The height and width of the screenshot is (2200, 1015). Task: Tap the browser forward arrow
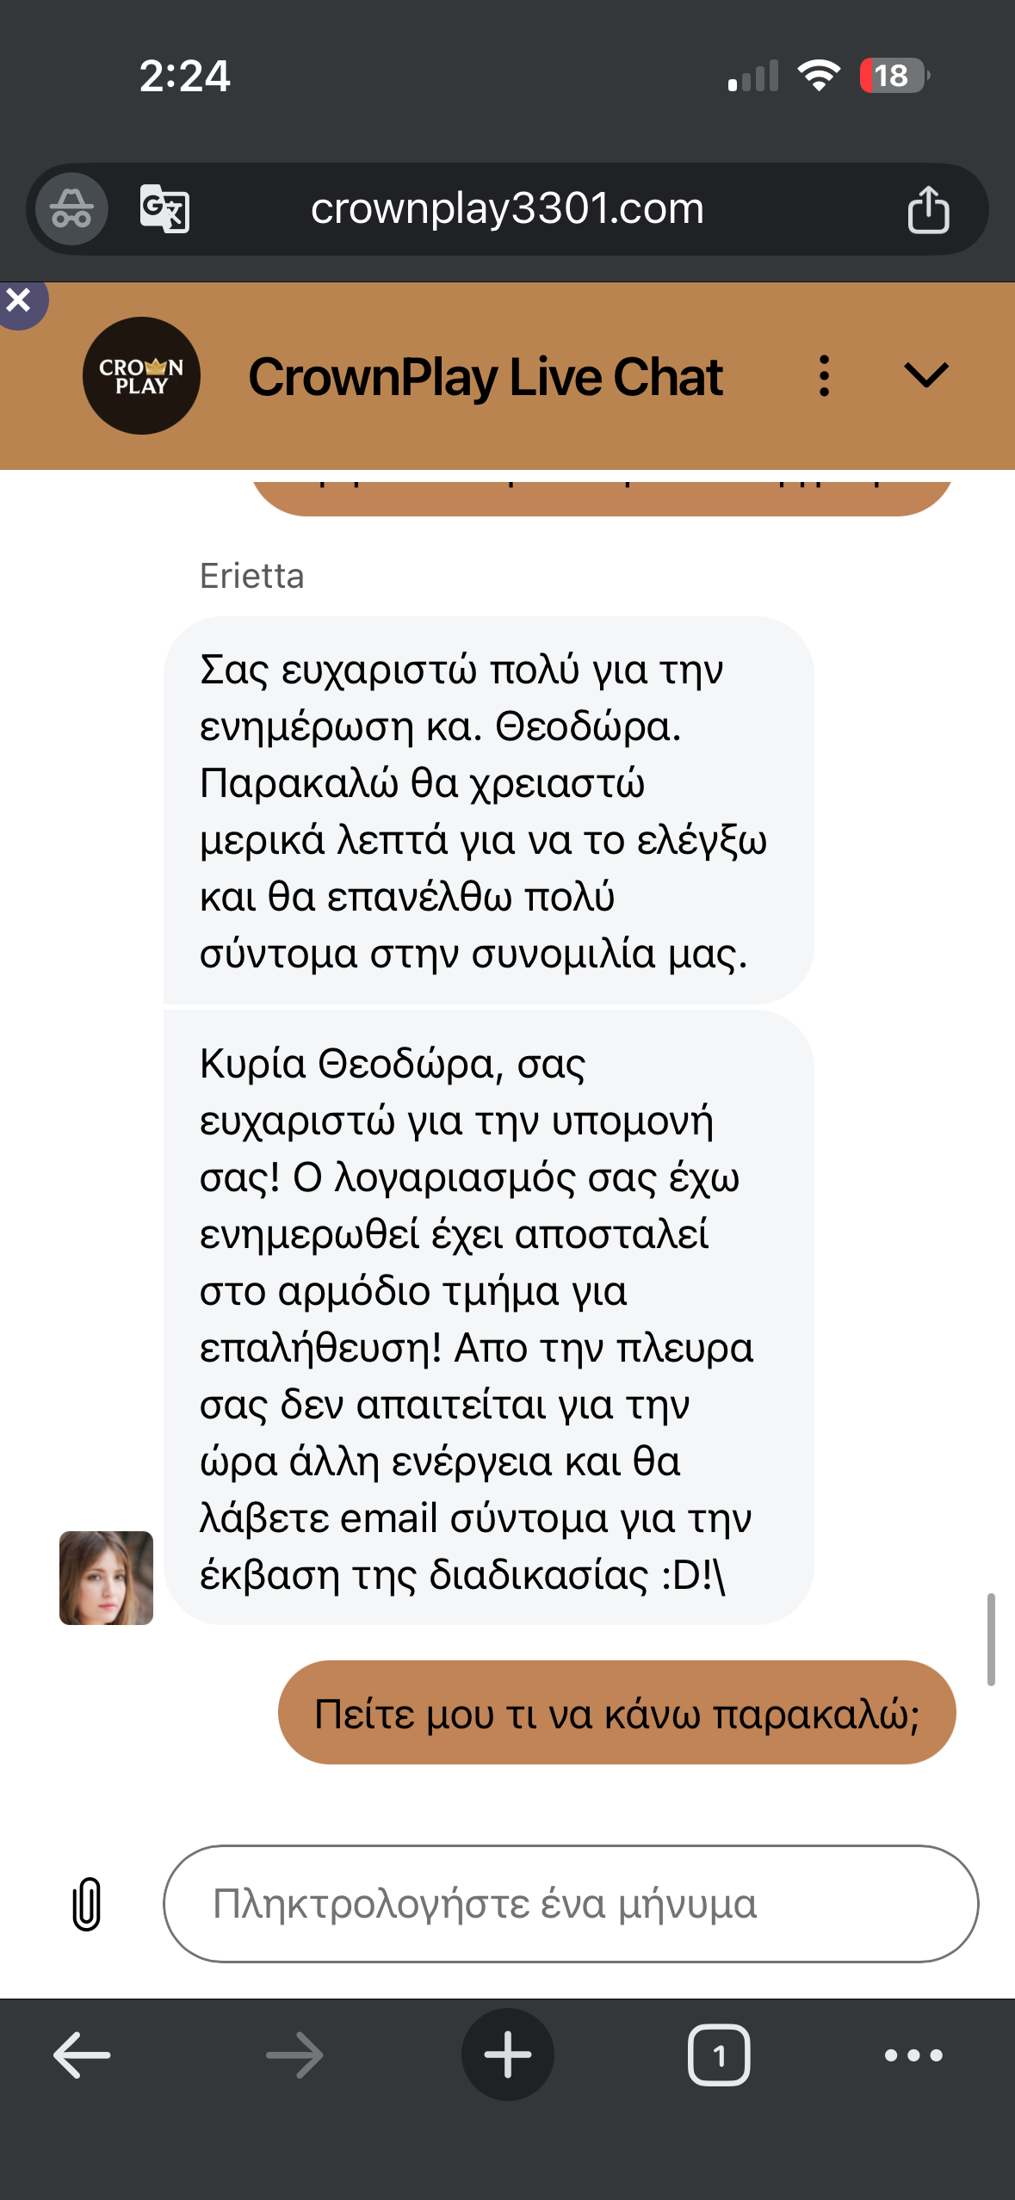[294, 2055]
